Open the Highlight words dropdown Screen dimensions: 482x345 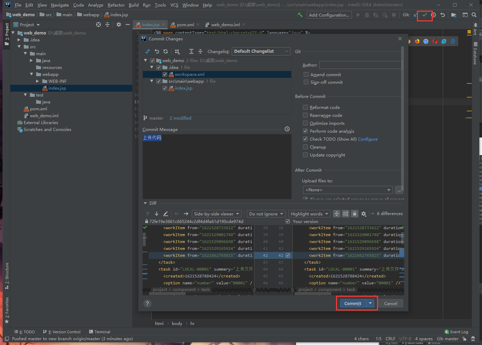tap(309, 214)
